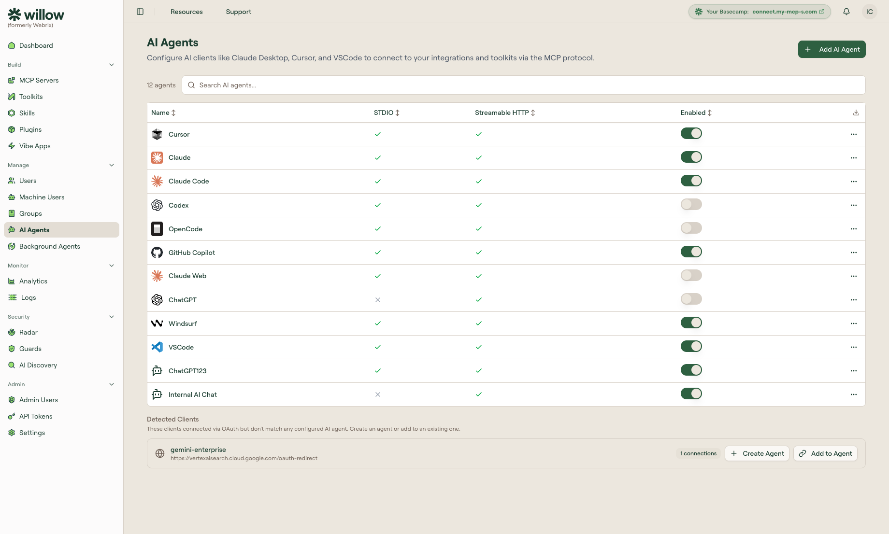The height and width of the screenshot is (534, 889).
Task: Click the 1 connections badge
Action: 698,453
